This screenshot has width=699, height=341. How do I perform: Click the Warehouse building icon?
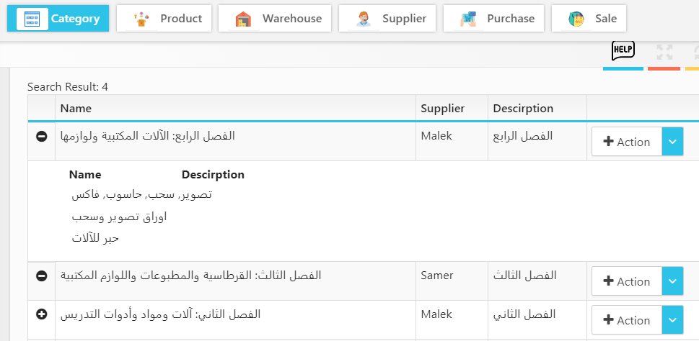243,19
